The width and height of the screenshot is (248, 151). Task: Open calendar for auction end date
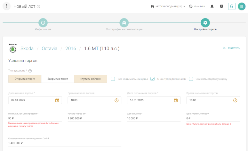point(176,100)
